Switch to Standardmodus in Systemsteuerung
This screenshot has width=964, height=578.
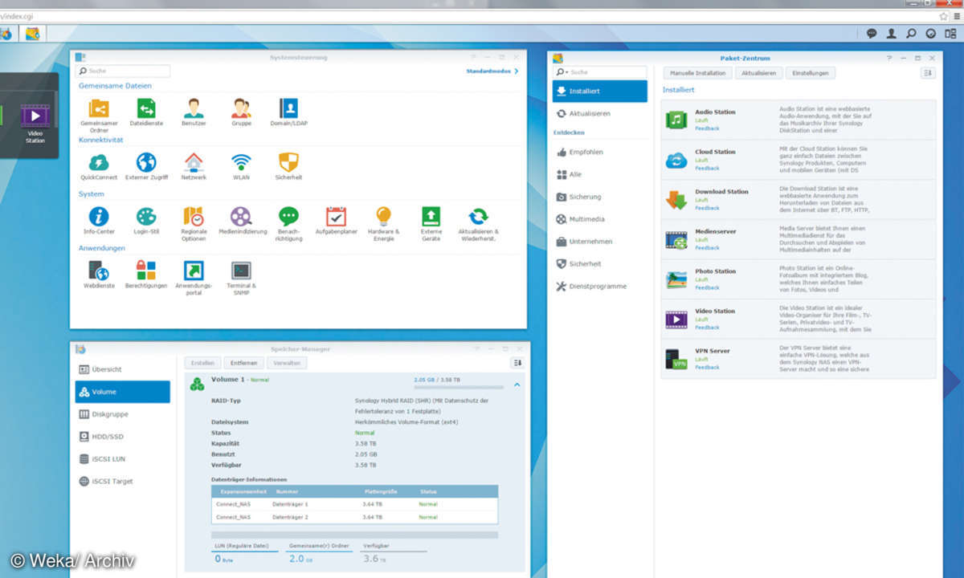[x=492, y=71]
